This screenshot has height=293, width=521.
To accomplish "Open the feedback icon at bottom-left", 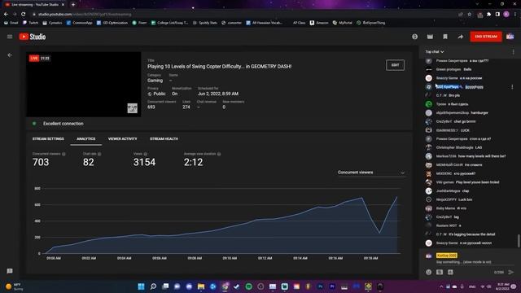I will coord(10,271).
